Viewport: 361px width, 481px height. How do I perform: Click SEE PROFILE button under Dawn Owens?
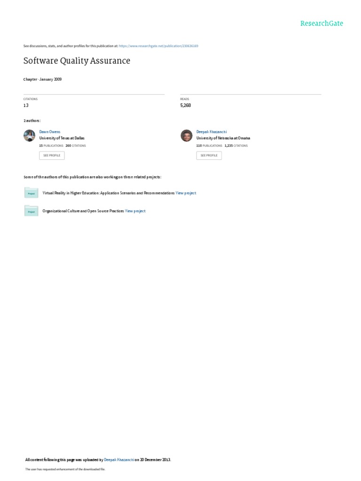pyautogui.click(x=52, y=155)
